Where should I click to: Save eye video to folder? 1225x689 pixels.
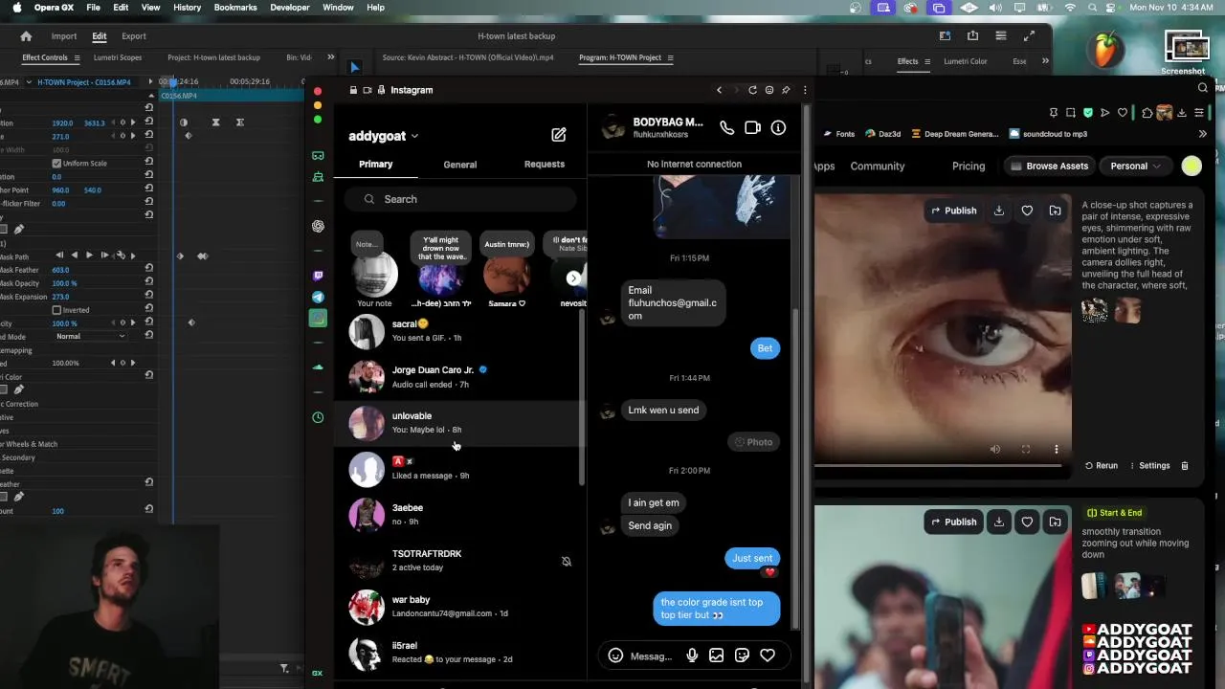pyautogui.click(x=1055, y=211)
